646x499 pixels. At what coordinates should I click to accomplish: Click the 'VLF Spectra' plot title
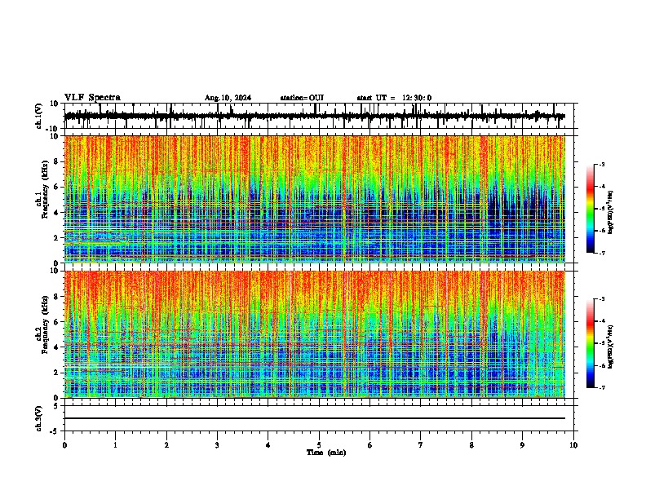(92, 97)
